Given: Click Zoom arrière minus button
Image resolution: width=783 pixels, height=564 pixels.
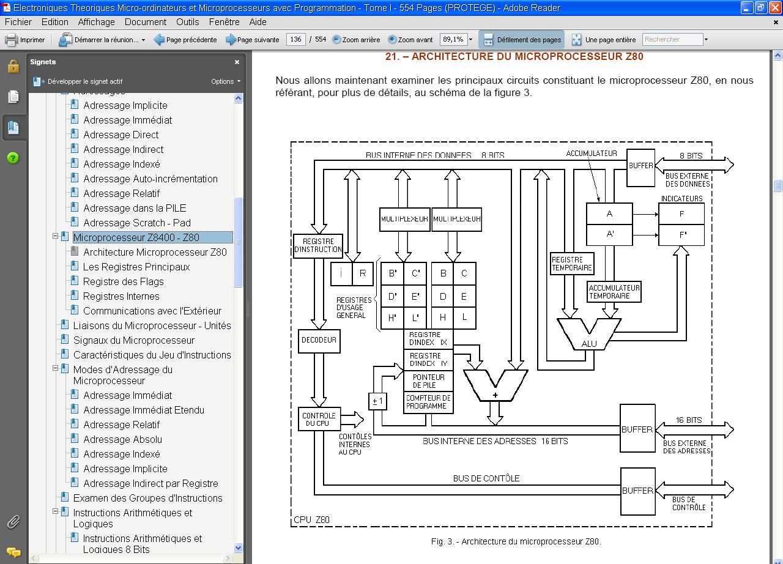Looking at the screenshot, I should 336,39.
